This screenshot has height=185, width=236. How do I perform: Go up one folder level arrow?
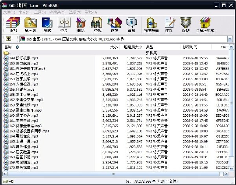pyautogui.click(x=8, y=39)
